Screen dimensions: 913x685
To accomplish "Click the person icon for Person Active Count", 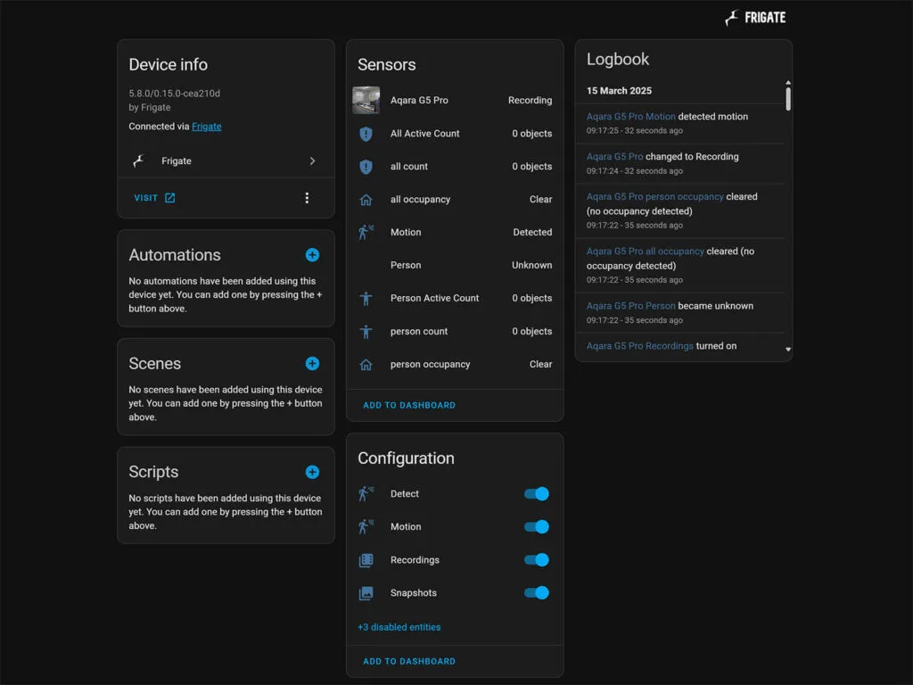I will point(366,298).
